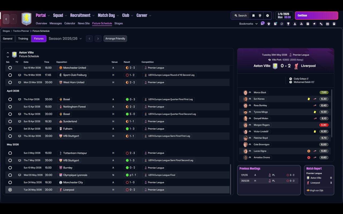The height and width of the screenshot is (214, 343).
Task: Open the News Site tab
Action: pos(84,23)
